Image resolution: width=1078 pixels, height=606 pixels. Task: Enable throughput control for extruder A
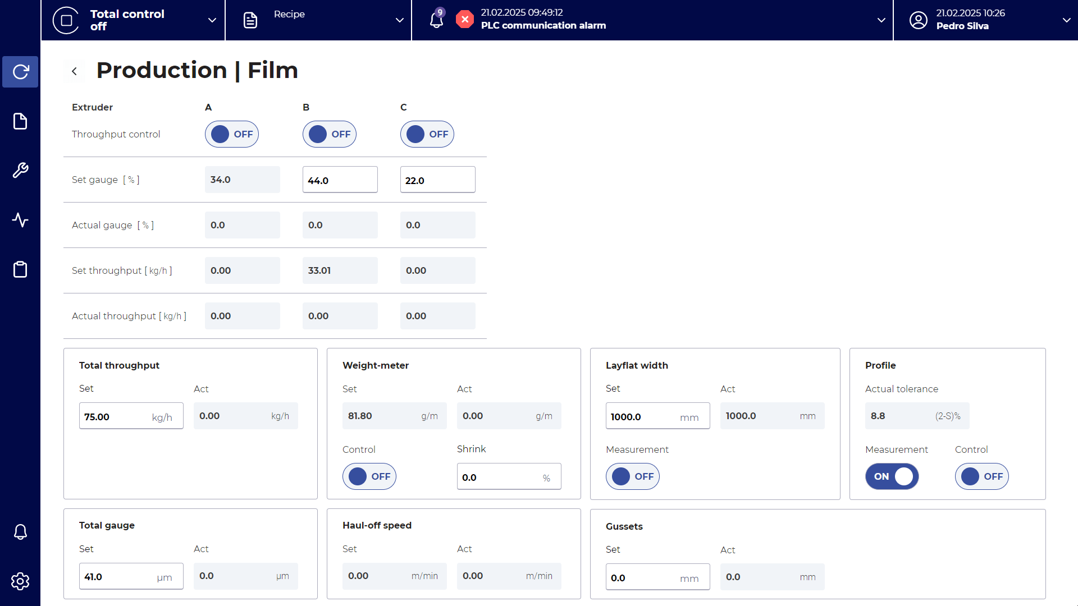click(x=231, y=134)
